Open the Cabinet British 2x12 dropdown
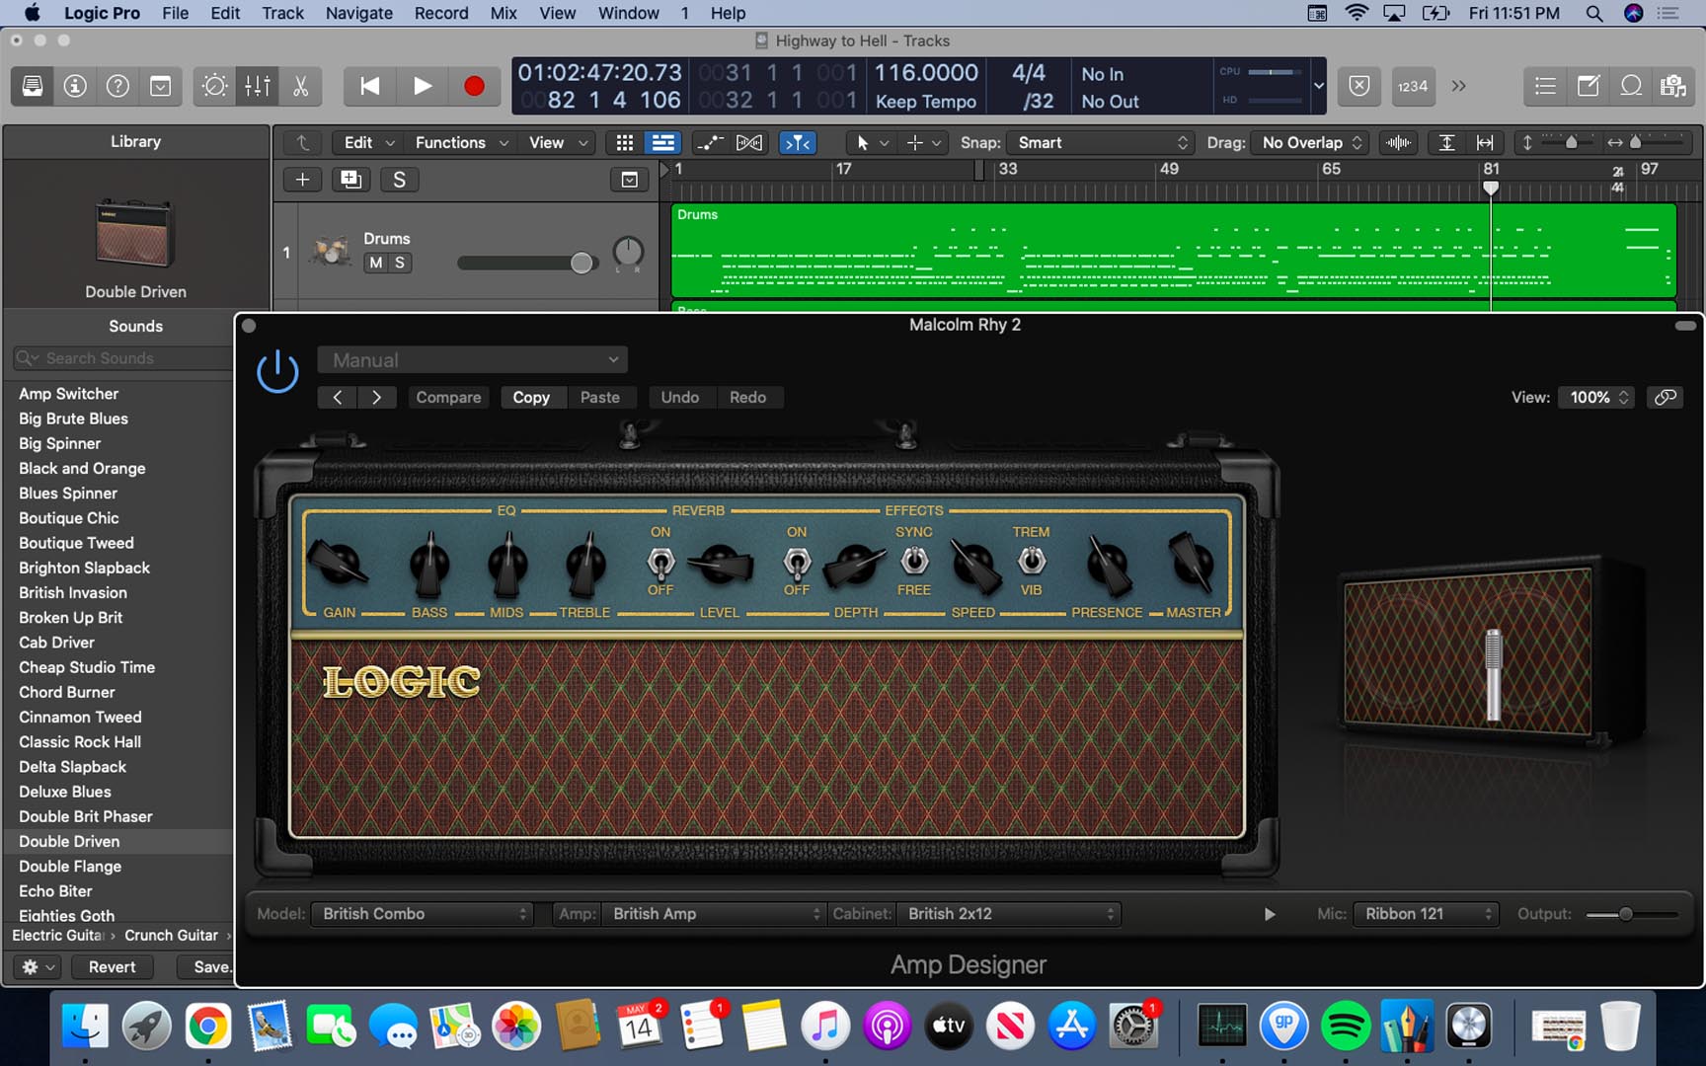 tap(1008, 914)
